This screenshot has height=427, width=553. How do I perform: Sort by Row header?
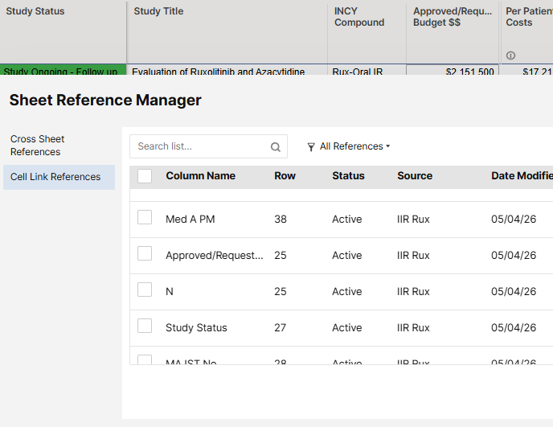coord(285,176)
